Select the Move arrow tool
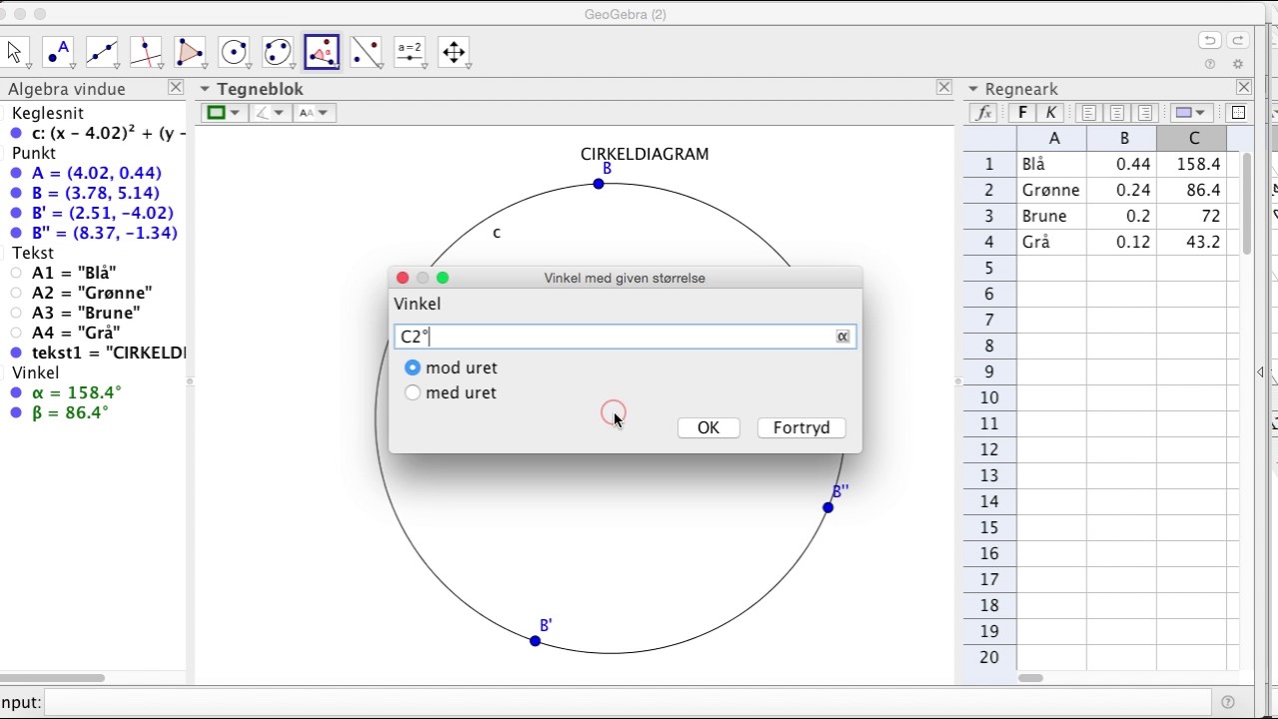This screenshot has height=719, width=1278. 15,52
